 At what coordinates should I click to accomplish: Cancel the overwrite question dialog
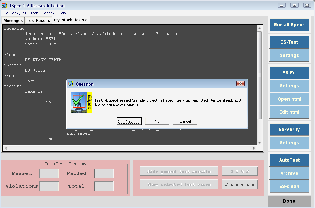tap(185, 121)
